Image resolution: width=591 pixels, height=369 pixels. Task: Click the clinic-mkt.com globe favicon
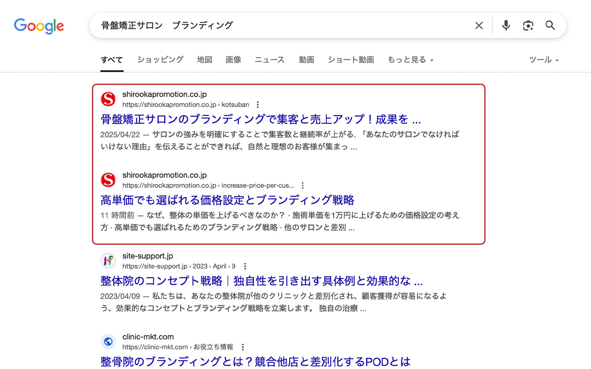coord(108,341)
